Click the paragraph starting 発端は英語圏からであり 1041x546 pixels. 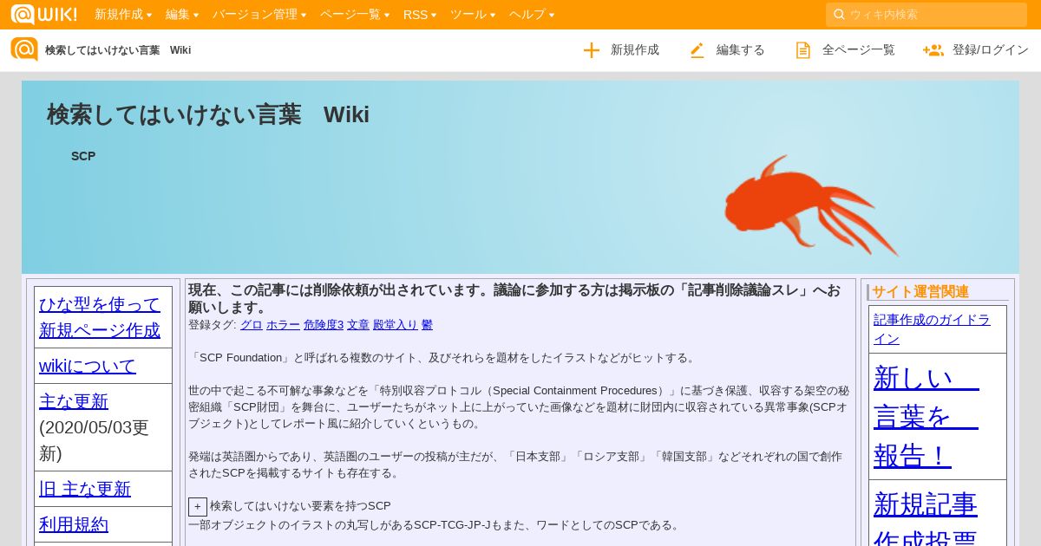click(515, 465)
